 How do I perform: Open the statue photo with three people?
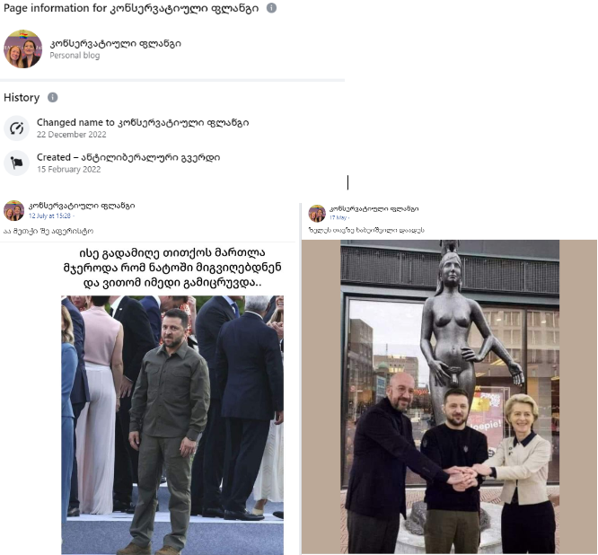(450, 397)
